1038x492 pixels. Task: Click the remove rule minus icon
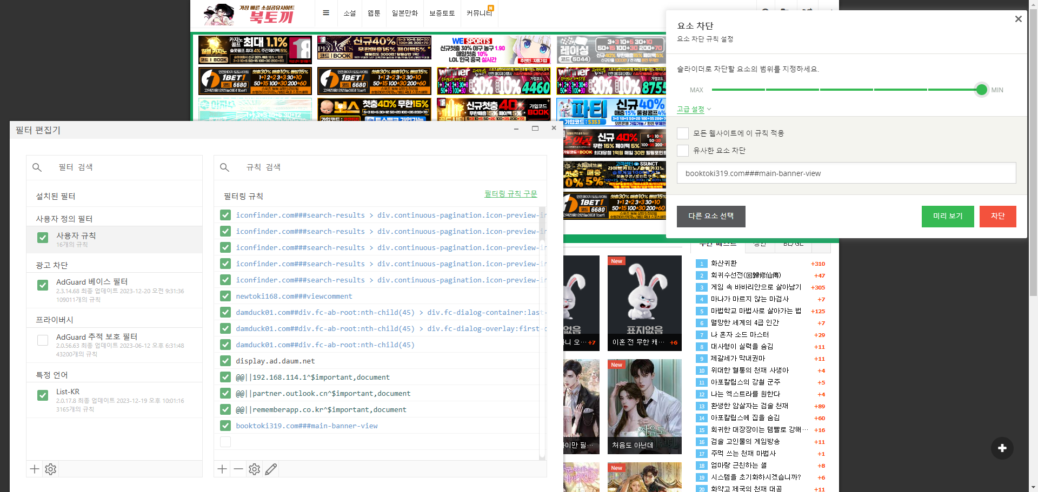pyautogui.click(x=238, y=469)
